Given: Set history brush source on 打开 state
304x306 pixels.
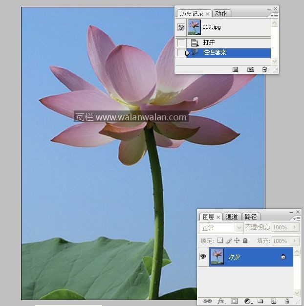Looking at the screenshot, I should [x=181, y=43].
